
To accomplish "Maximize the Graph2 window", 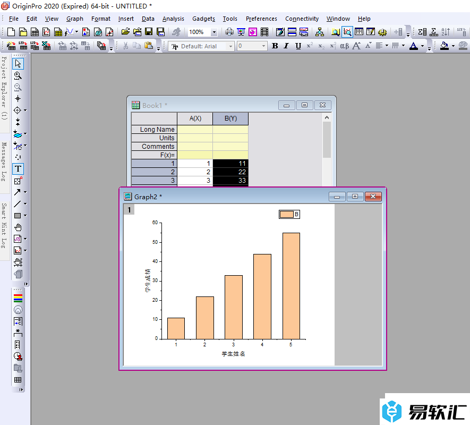I will (x=355, y=197).
